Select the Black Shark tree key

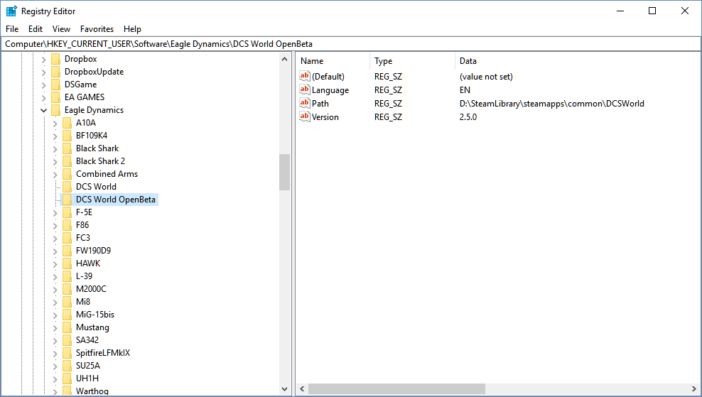tap(97, 148)
